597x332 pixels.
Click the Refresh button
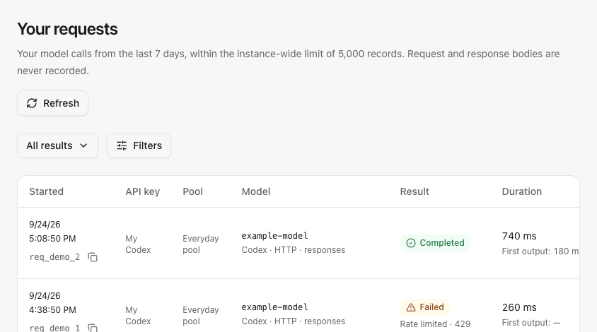[52, 103]
